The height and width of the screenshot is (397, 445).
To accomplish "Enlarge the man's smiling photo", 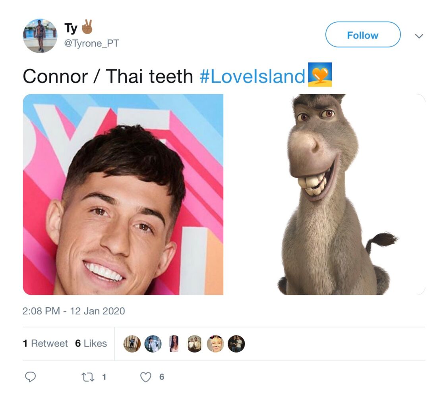I will click(x=123, y=195).
